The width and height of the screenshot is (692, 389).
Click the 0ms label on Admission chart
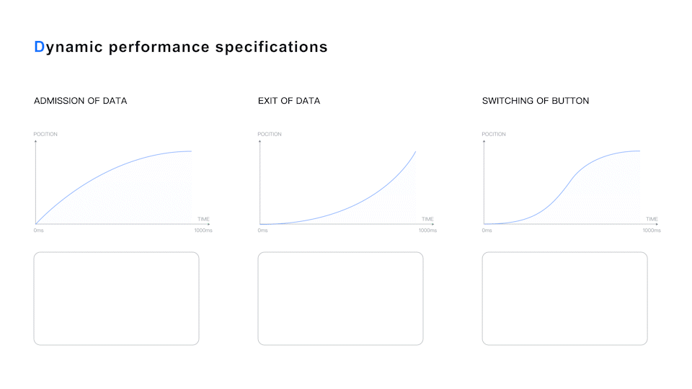(38, 231)
